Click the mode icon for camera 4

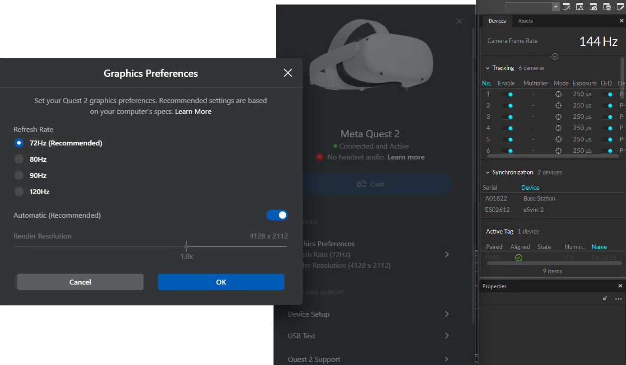coord(558,128)
